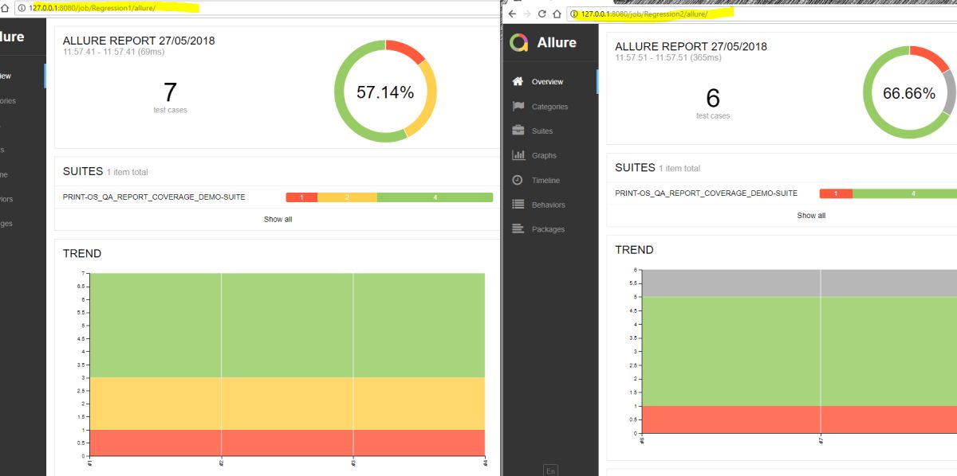The width and height of the screenshot is (957, 476).
Task: Click the browser forward arrow in Regression2 window
Action: tap(527, 14)
